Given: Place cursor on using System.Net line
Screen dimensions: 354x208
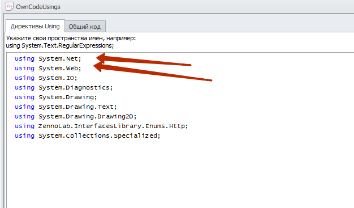Looking at the screenshot, I should point(48,58).
